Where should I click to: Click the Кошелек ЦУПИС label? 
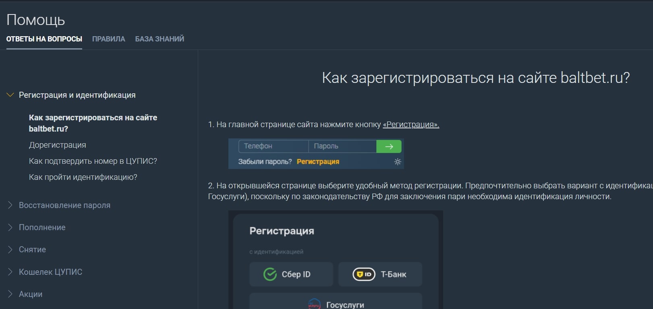(50, 272)
